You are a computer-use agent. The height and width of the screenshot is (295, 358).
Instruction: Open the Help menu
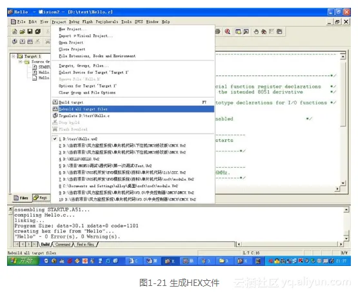[x=166, y=22]
